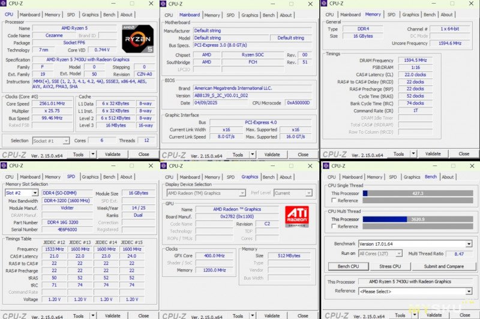This screenshot has height=319, width=480.
Task: Click Validate in the SPD window
Action: pos(113,315)
